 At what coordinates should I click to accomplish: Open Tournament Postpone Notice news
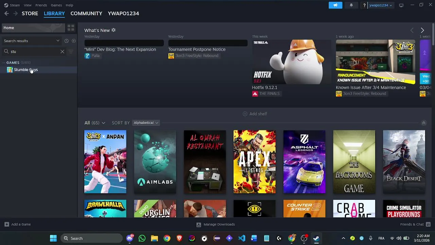[197, 49]
